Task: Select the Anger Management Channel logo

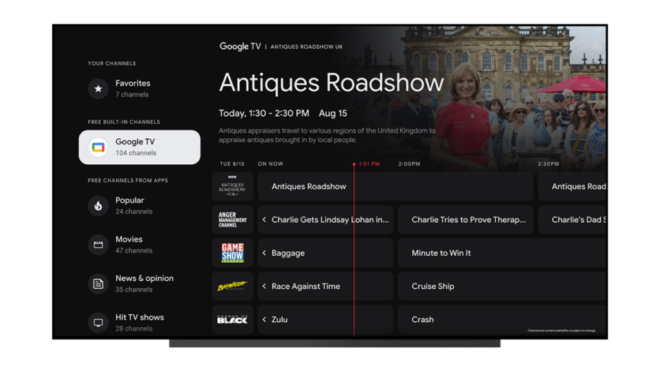Action: [233, 220]
